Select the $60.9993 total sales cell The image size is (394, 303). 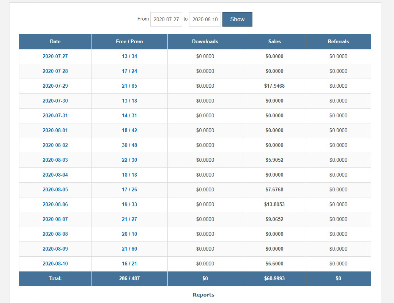click(x=274, y=279)
